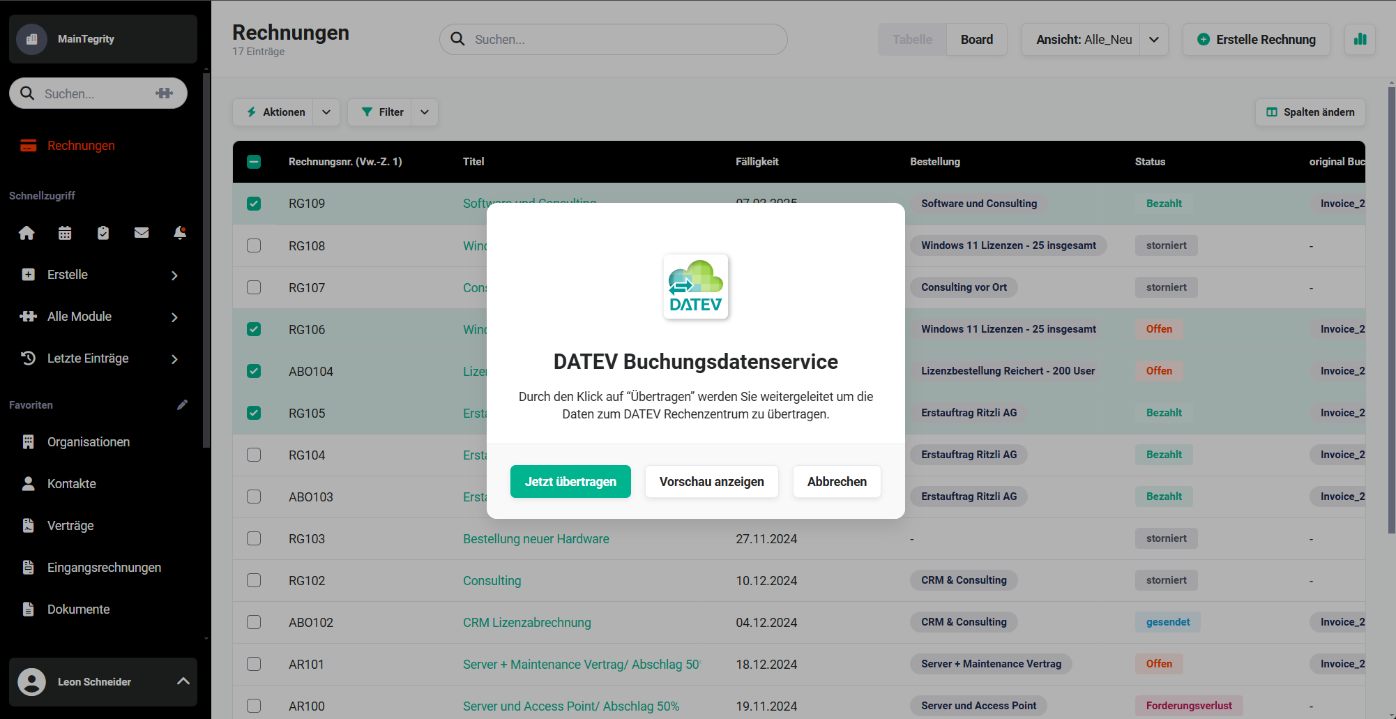1396x719 pixels.
Task: Open Eingangsrechnungen favorite
Action: (x=104, y=568)
